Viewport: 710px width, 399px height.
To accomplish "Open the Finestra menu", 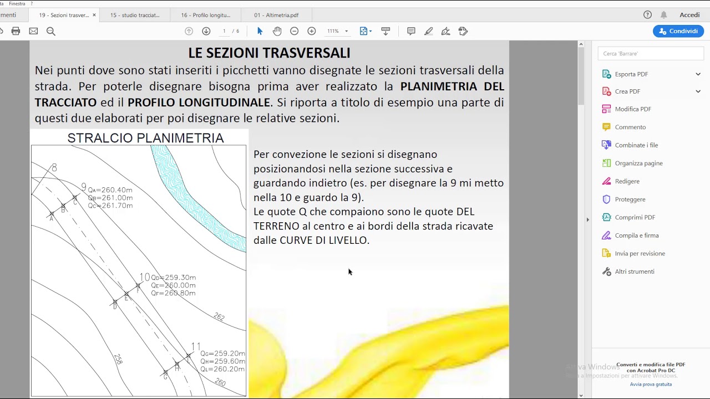I will (x=17, y=3).
